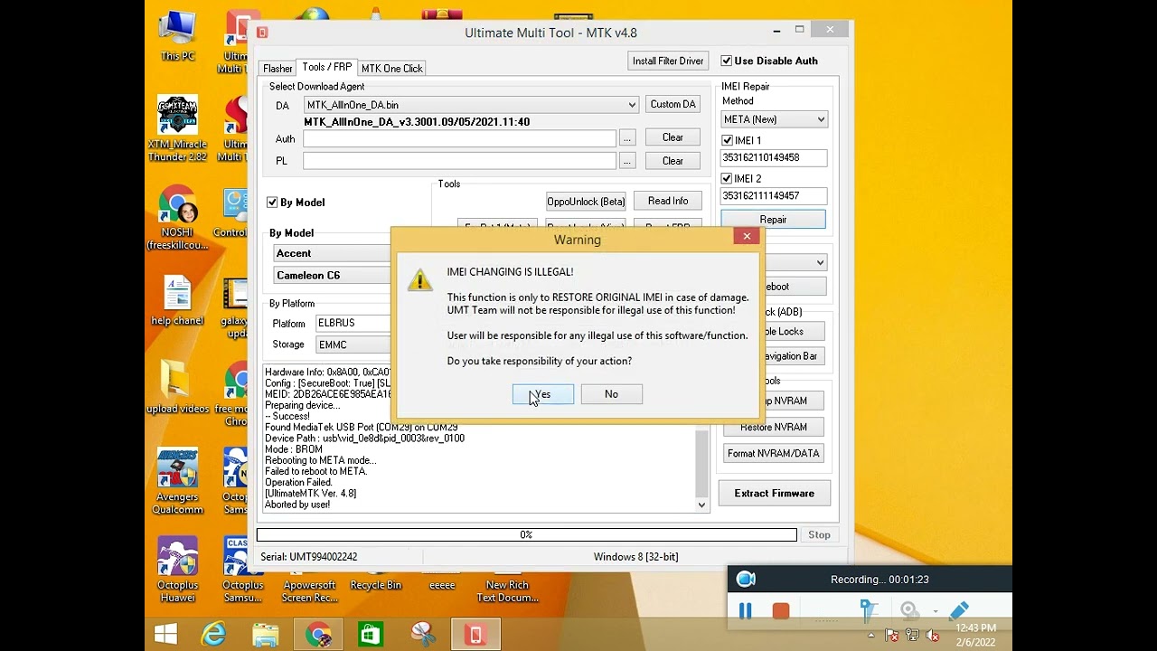1157x651 pixels.
Task: Click Install Filter Driver button
Action: click(668, 61)
